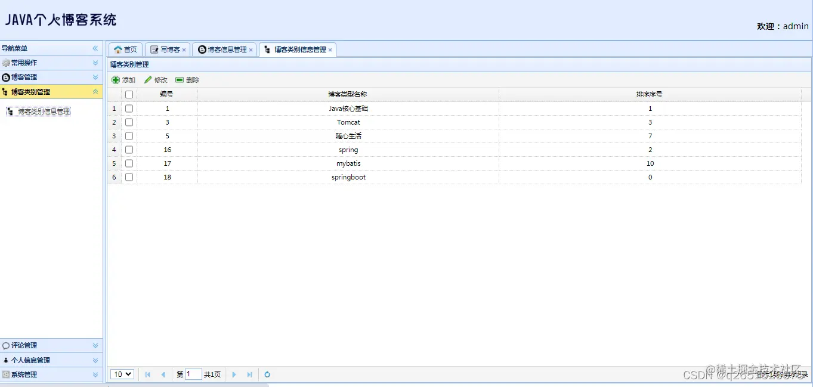The height and width of the screenshot is (387, 813).
Task: Refresh the table with reload icon
Action: [x=267, y=374]
